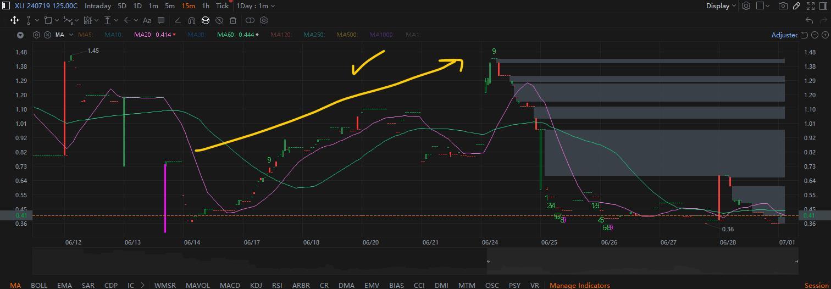The image size is (831, 289).
Task: Open drawing tools settings gear
Action: tap(264, 20)
